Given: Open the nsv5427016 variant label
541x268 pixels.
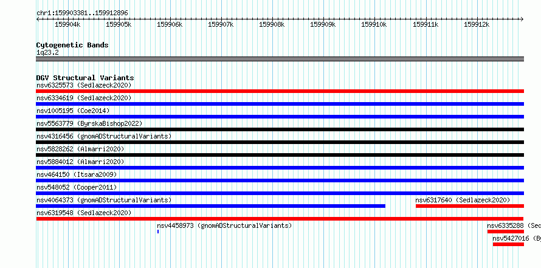Looking at the screenshot, I should pyautogui.click(x=517, y=238).
